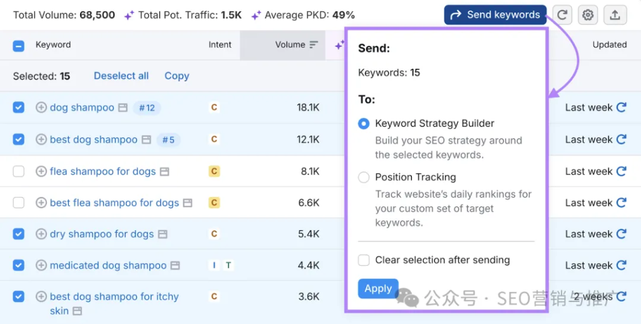
Task: Click plus icon beside dog shampoo keyword
Action: click(x=41, y=108)
